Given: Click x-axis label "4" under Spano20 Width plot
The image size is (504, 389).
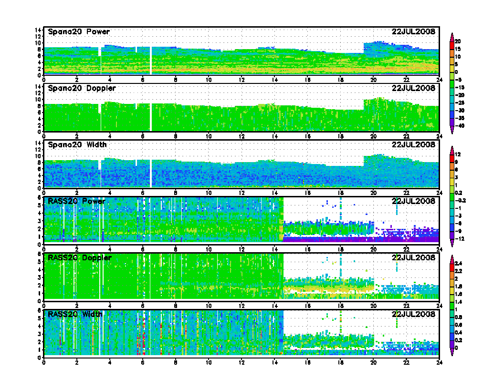Looking at the screenshot, I should click(x=110, y=193).
